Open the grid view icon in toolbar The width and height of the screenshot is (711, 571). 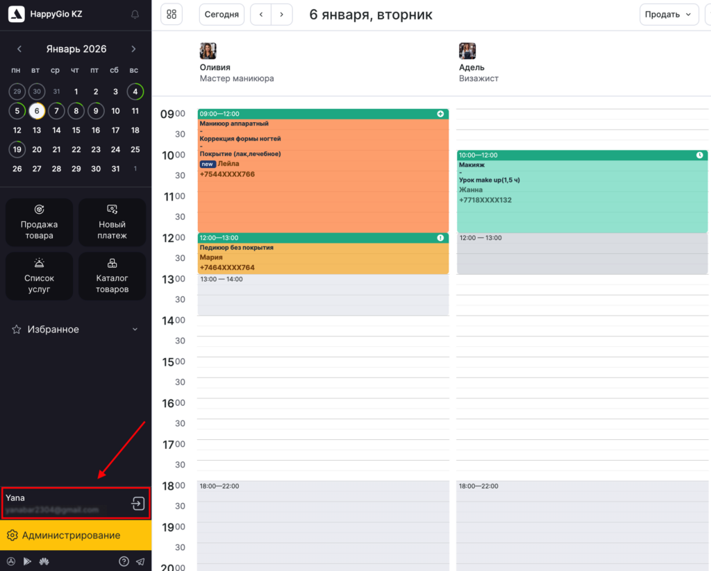pos(172,15)
